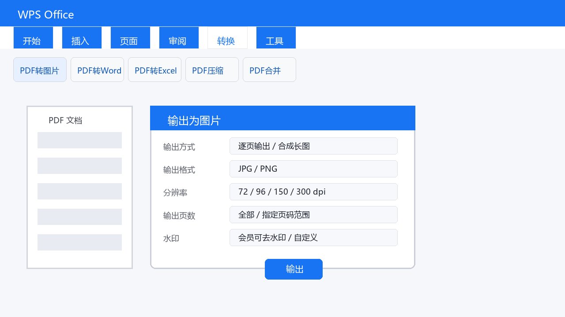Choose PDF转Word conversion
The image size is (565, 317).
97,70
